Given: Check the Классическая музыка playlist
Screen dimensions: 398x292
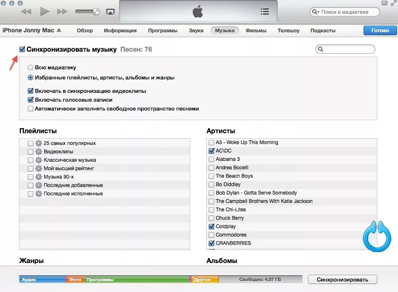Looking at the screenshot, I should (x=30, y=160).
